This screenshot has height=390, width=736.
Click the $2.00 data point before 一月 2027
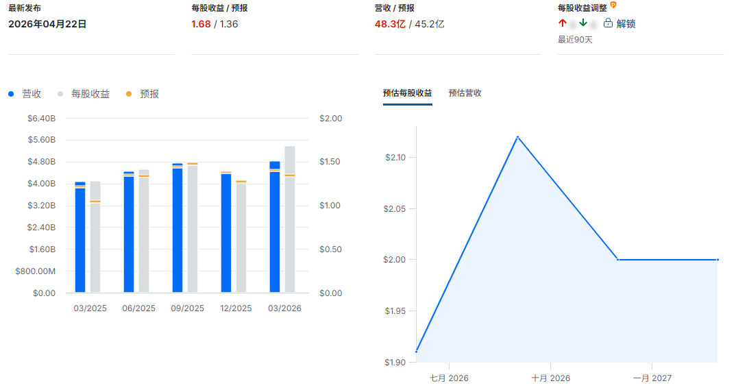(617, 260)
